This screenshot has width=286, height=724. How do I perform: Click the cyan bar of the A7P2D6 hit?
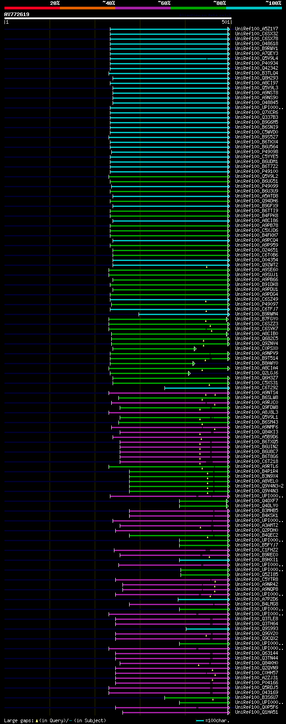204,599
